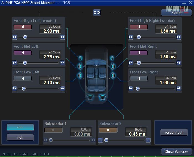The image size is (194, 157).
Task: Click the link channels icon at top
Action: (x=97, y=12)
